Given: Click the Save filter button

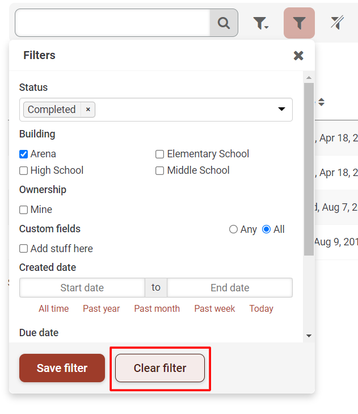Looking at the screenshot, I should 62,368.
